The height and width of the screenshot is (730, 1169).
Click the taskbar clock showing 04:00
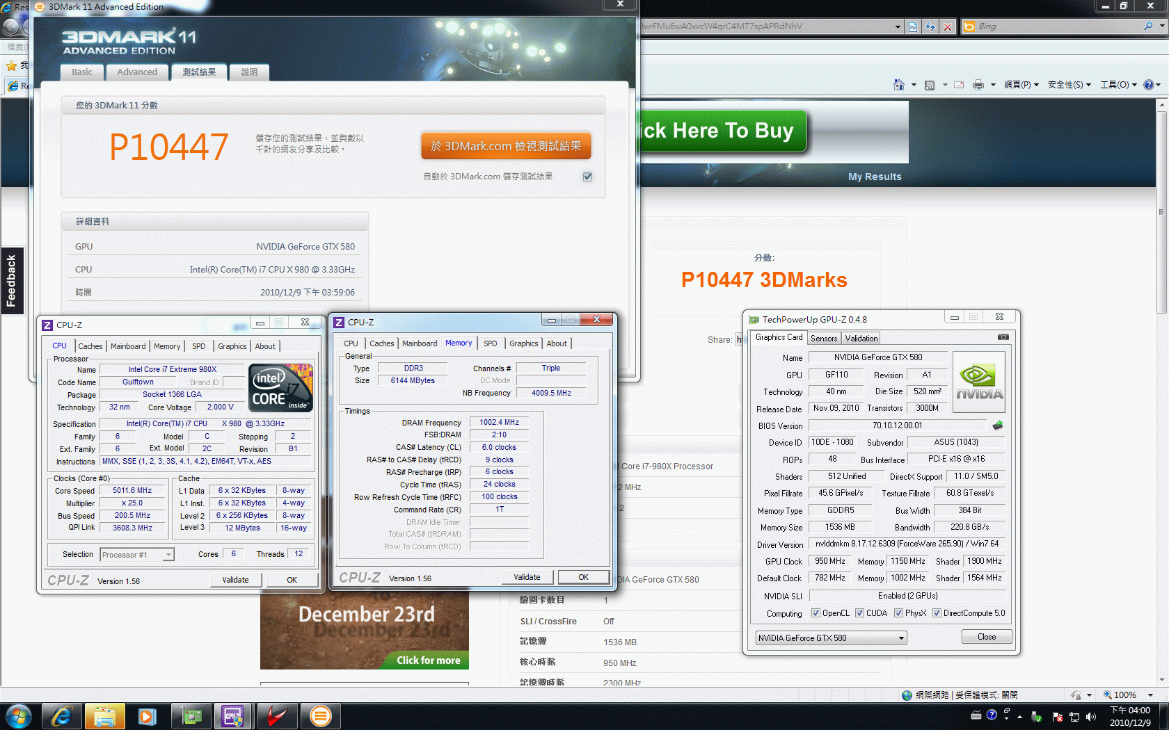click(1130, 716)
